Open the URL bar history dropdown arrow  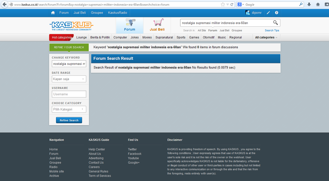tap(227, 4)
